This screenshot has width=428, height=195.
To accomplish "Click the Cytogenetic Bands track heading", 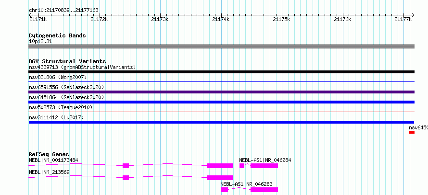I will tap(57, 35).
